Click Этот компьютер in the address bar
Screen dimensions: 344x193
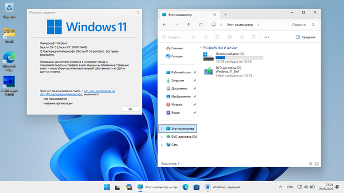240,25
